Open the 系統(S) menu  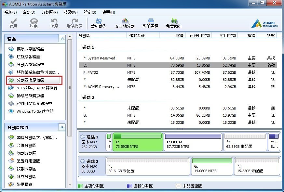[10, 12]
